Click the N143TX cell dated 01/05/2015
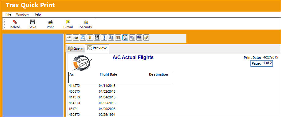The image size is (281, 117). click(x=74, y=103)
